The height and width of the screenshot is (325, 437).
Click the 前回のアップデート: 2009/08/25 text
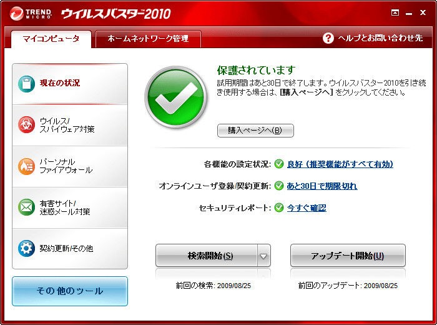348,286
